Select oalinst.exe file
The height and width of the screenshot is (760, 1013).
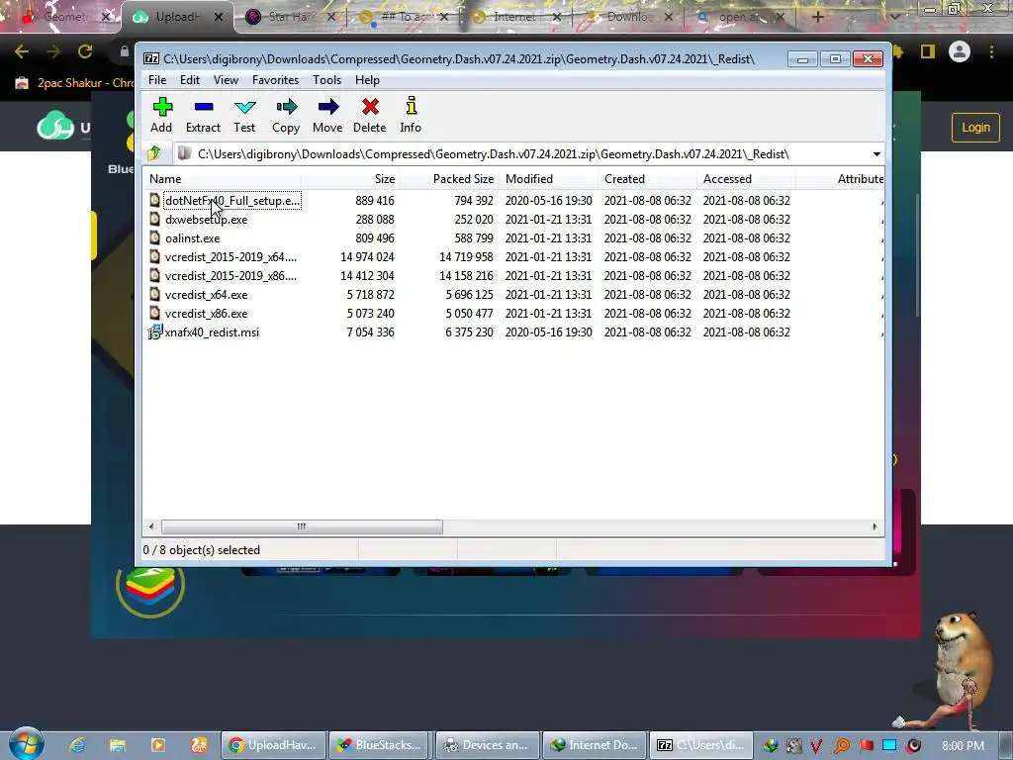pyautogui.click(x=193, y=238)
